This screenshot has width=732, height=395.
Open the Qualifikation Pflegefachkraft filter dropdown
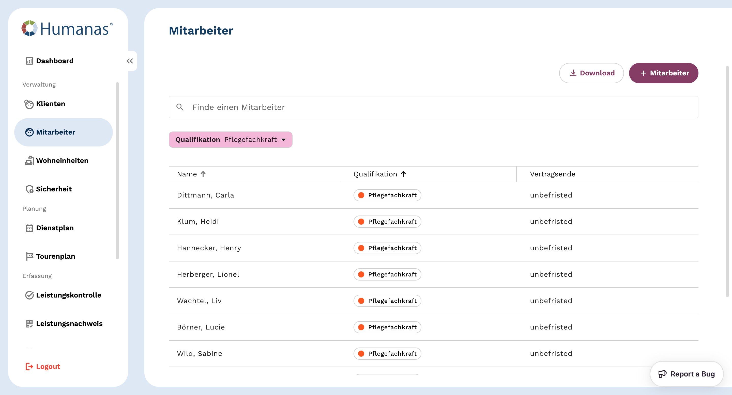(x=231, y=140)
